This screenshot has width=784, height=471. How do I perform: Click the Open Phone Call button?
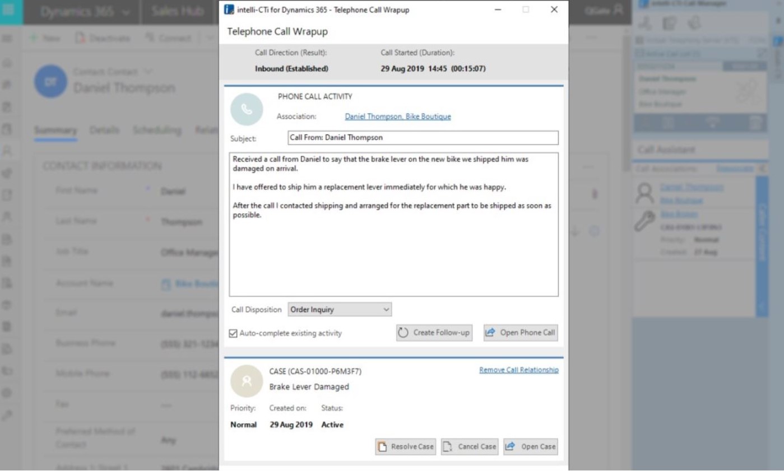tap(521, 333)
